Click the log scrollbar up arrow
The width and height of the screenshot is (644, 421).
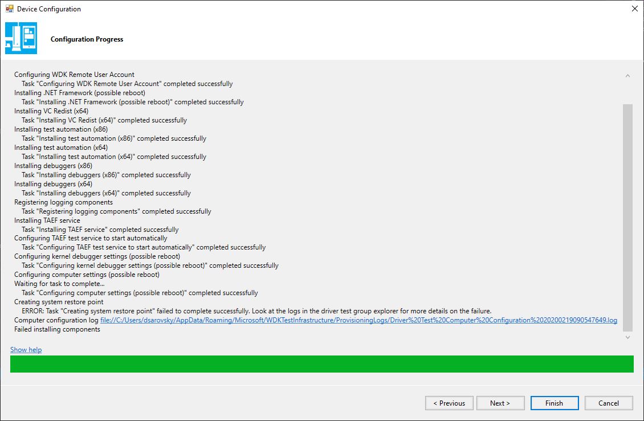(627, 76)
